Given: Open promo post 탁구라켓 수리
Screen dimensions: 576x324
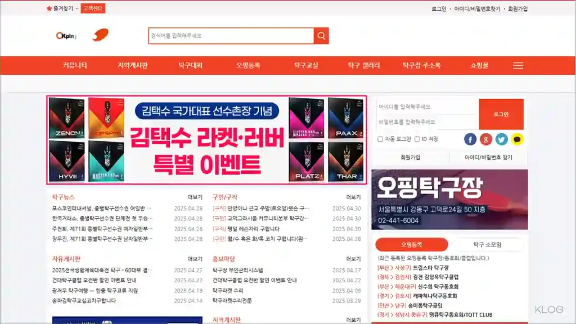Looking at the screenshot, I should tap(228, 291).
